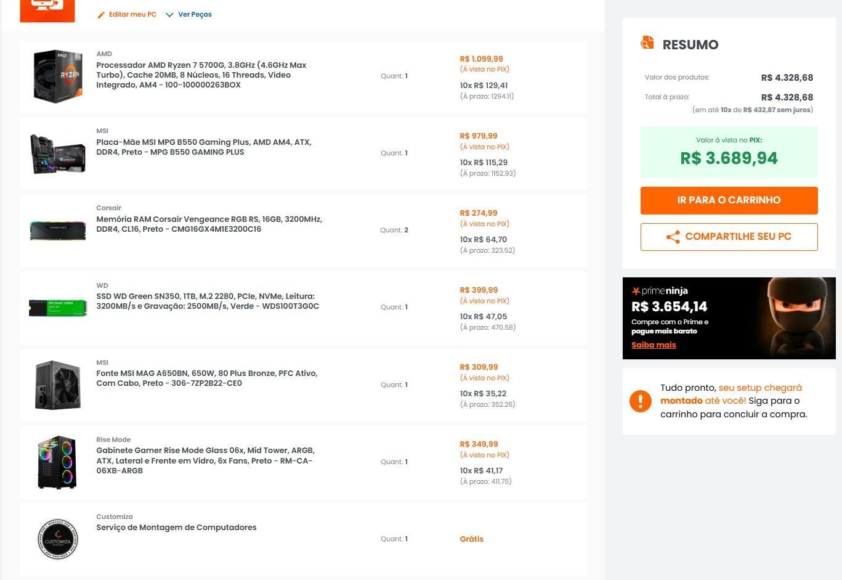This screenshot has width=842, height=580.
Task: Click the Ver Peças link text
Action: (x=195, y=14)
